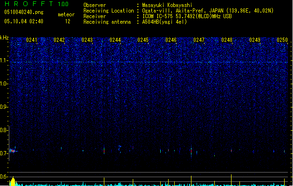
Task: Select the ICOM IC-575 receiver description
Action: click(x=187, y=16)
